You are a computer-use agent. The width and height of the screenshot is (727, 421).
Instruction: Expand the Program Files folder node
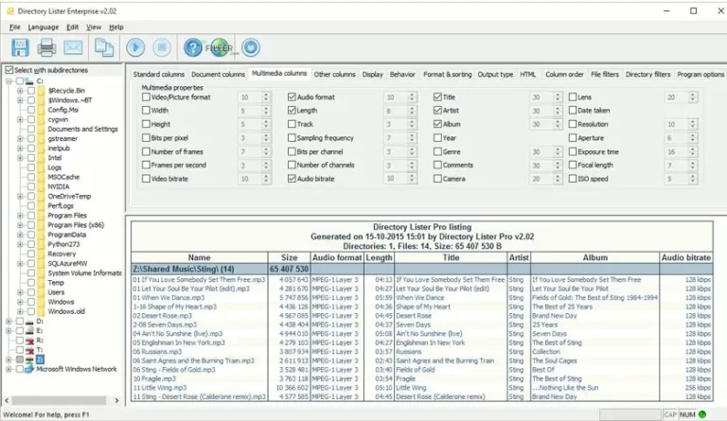(20, 216)
